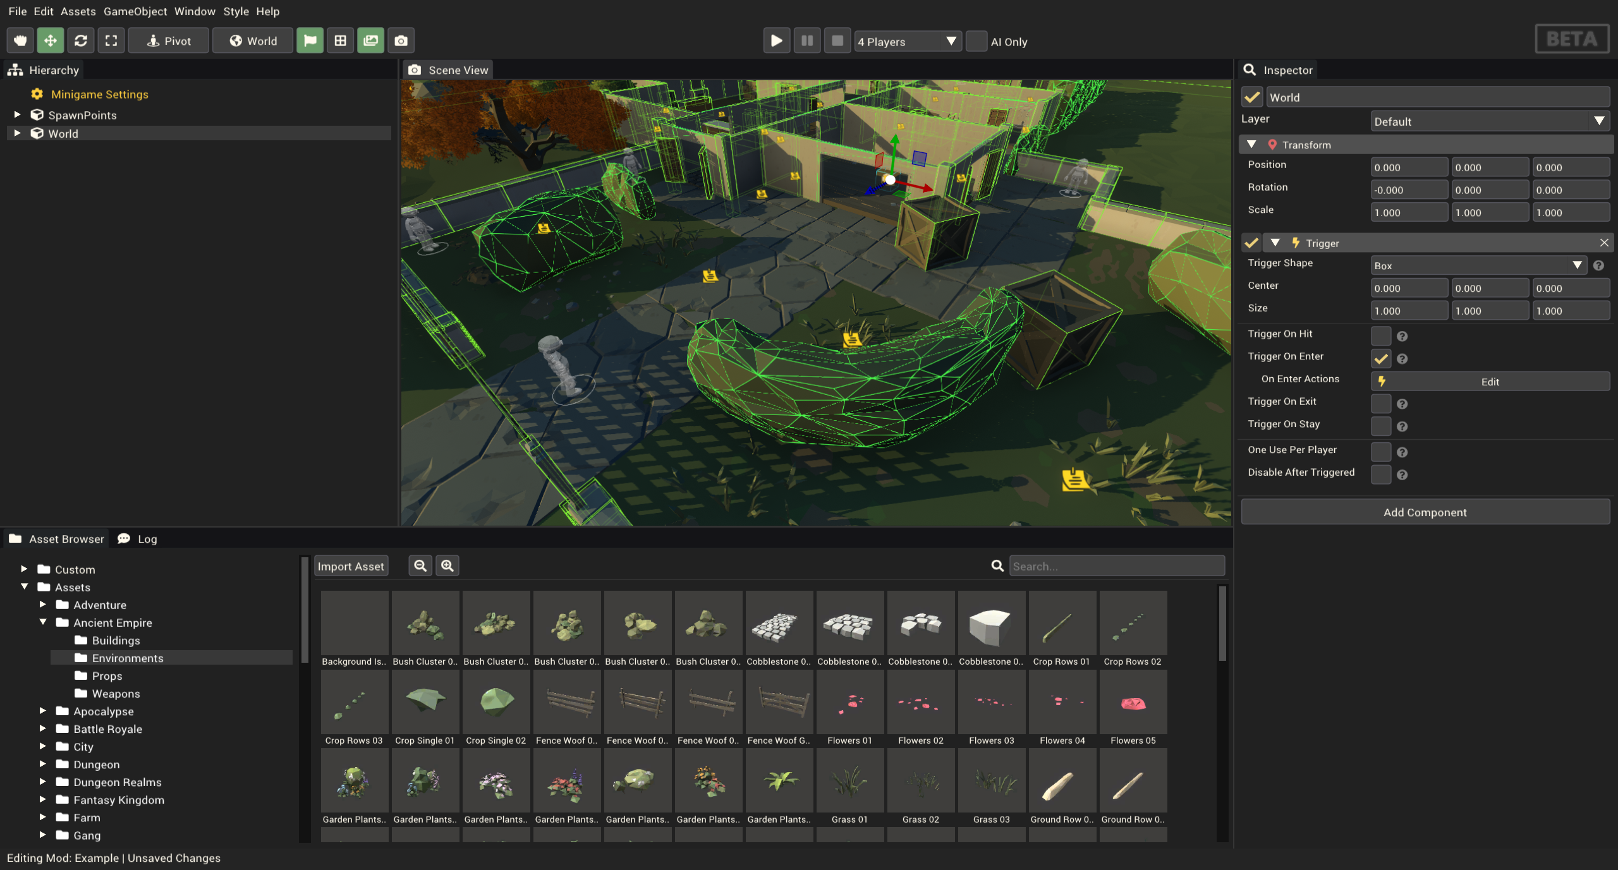
Task: Click the Screenshot capture icon
Action: (399, 40)
